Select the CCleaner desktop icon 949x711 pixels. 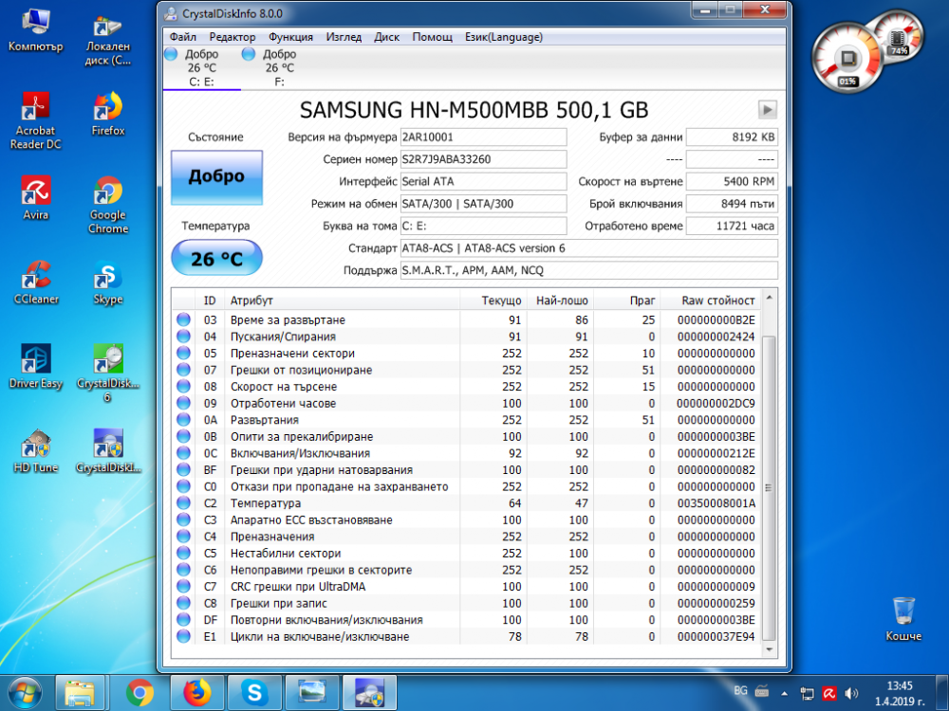point(35,283)
